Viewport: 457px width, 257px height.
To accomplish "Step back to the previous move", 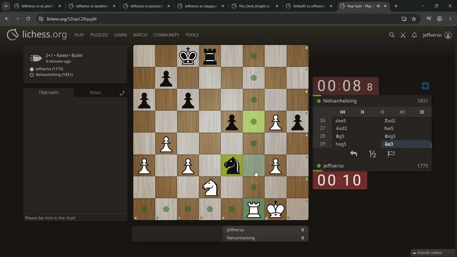I will click(362, 112).
